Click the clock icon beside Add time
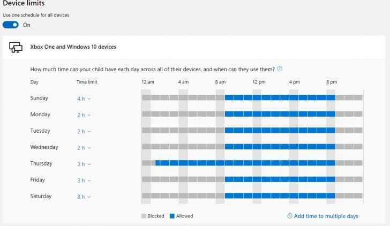Image resolution: width=390 pixels, height=226 pixels. (290, 216)
